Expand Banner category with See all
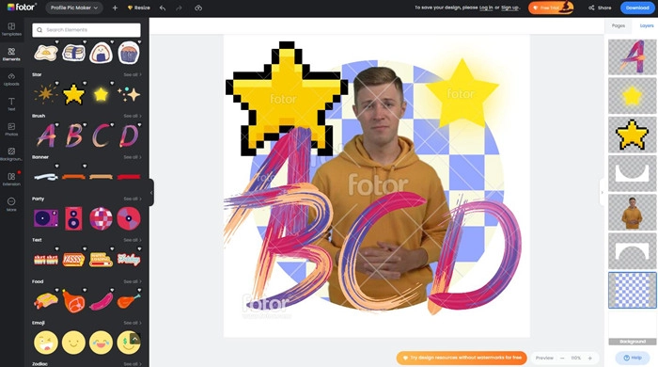The width and height of the screenshot is (658, 367). 133,157
